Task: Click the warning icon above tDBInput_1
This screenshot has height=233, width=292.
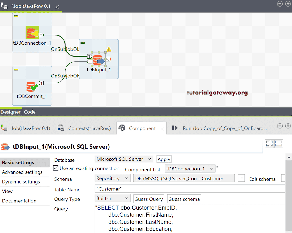Action: 109,49
